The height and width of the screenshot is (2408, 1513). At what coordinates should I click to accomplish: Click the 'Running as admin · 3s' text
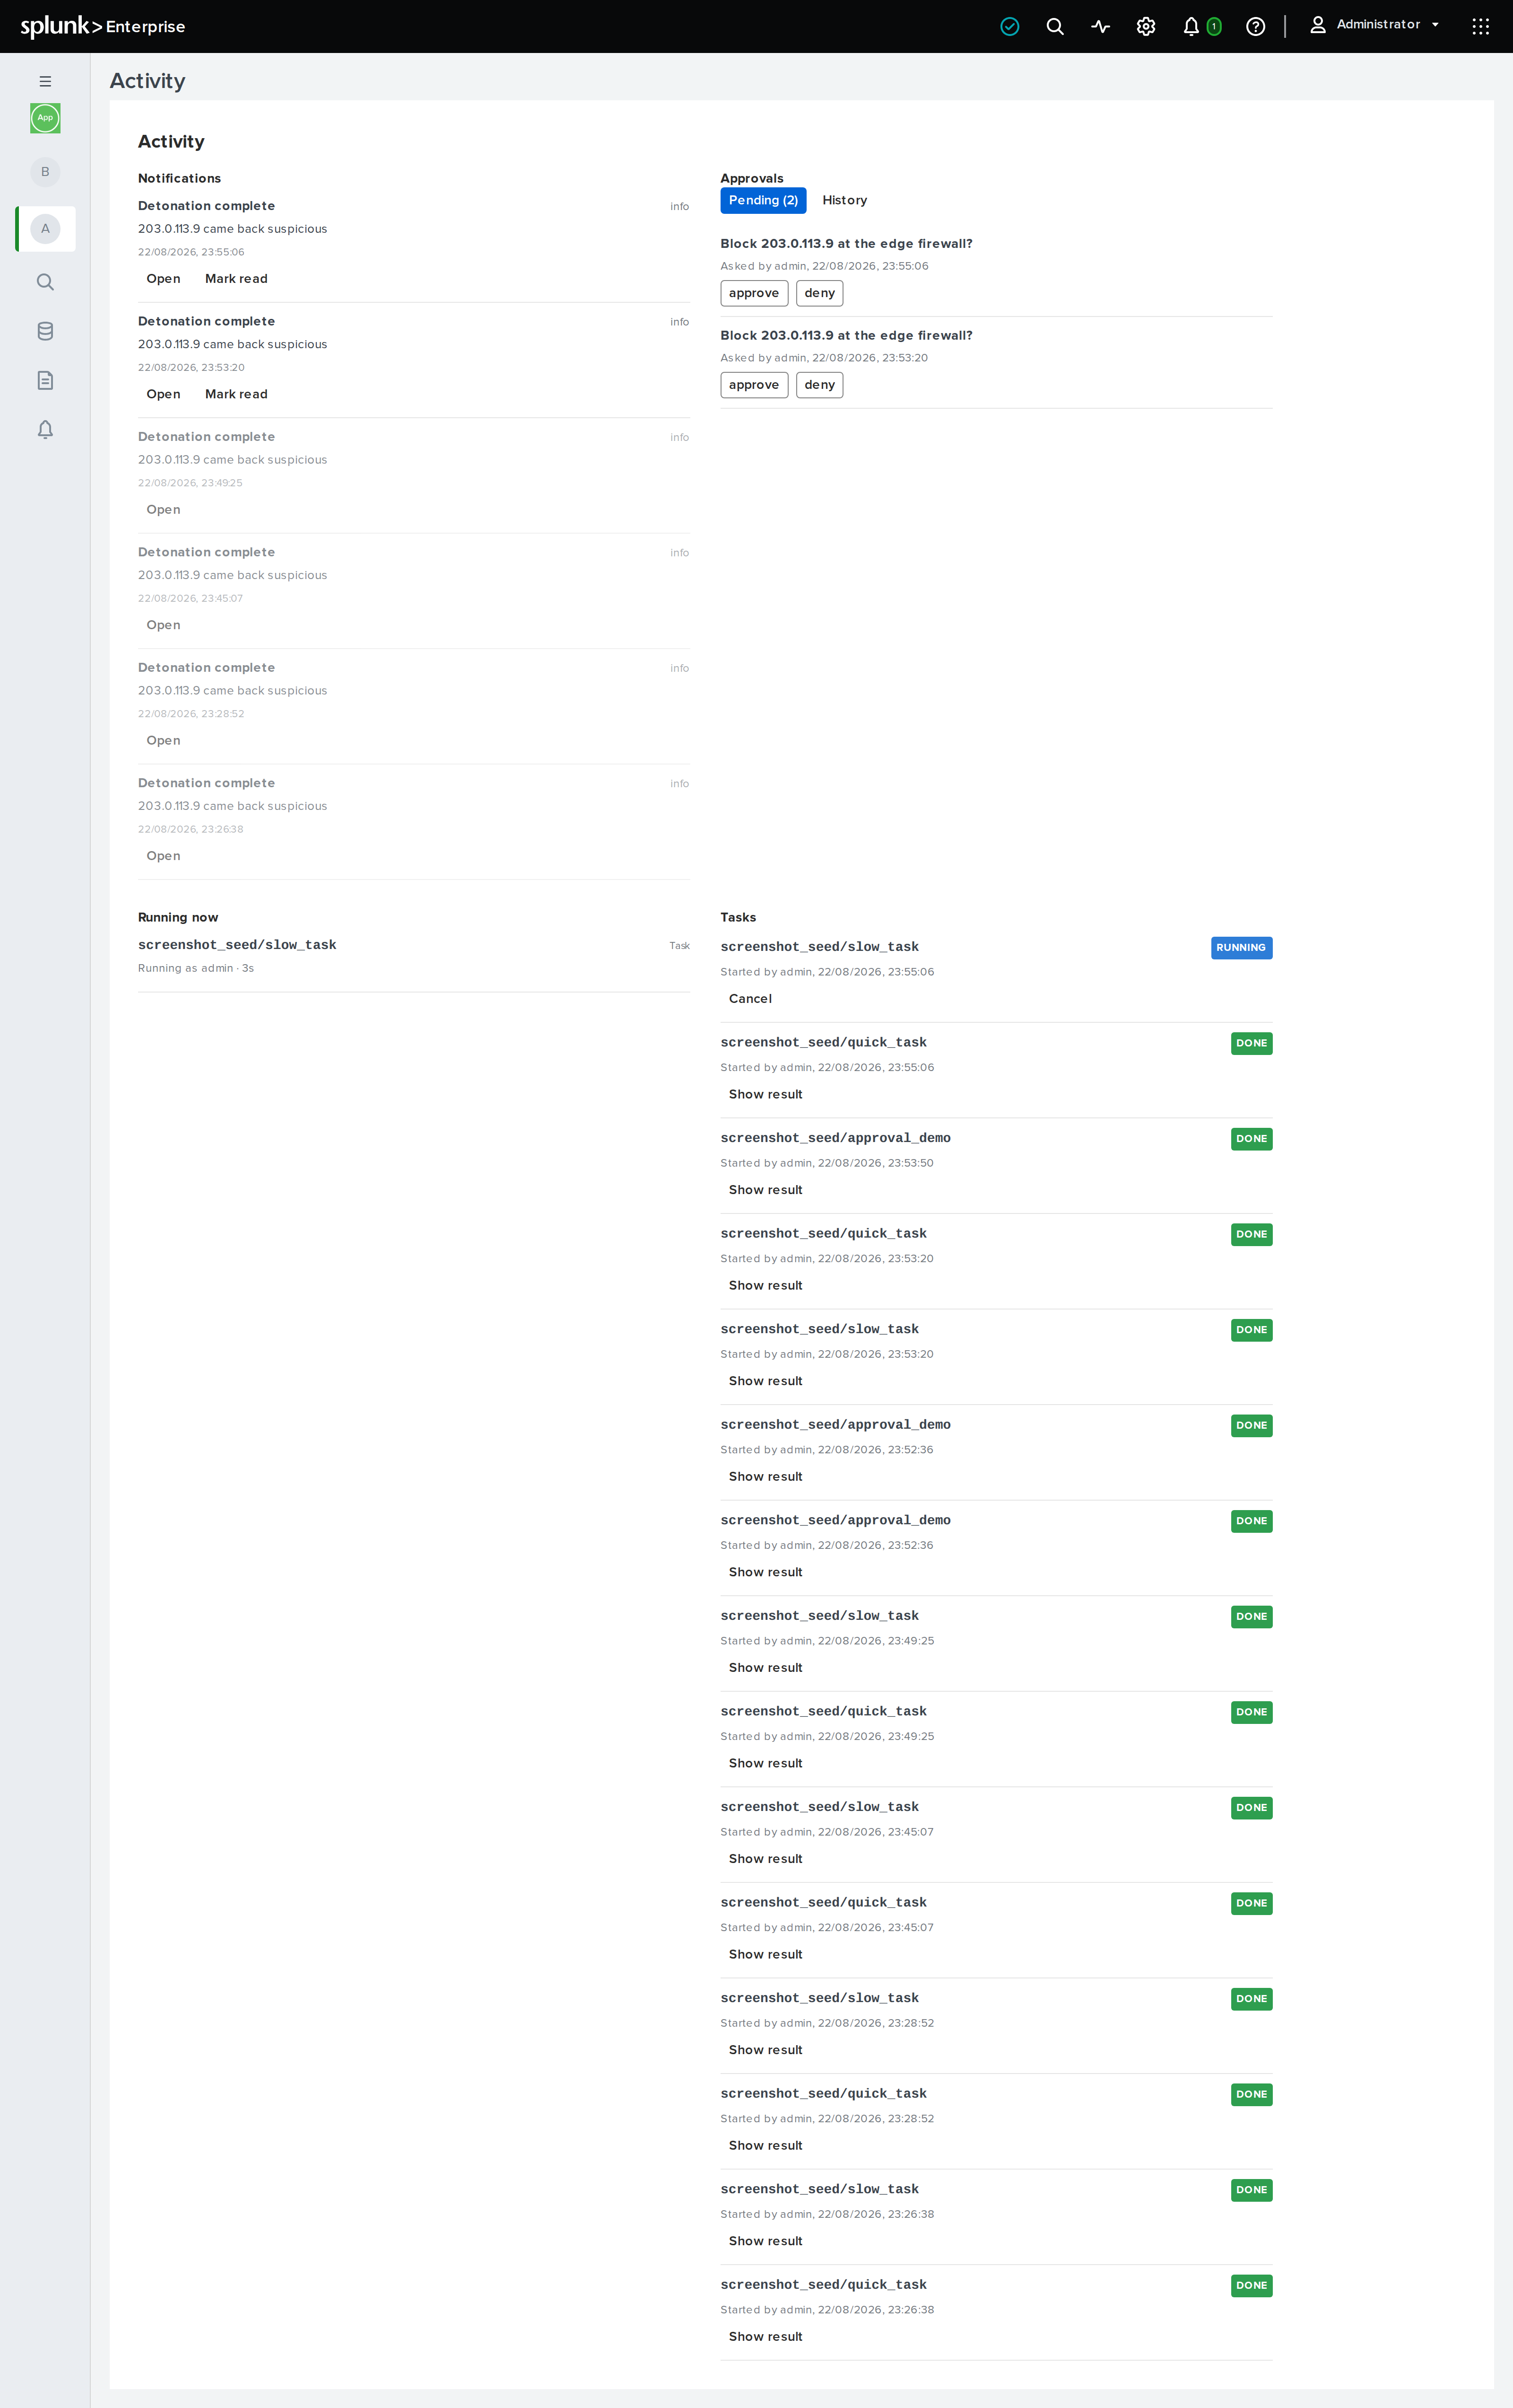196,968
